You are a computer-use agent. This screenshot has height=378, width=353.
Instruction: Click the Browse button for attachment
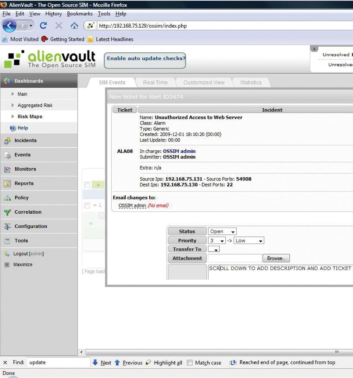(276, 258)
